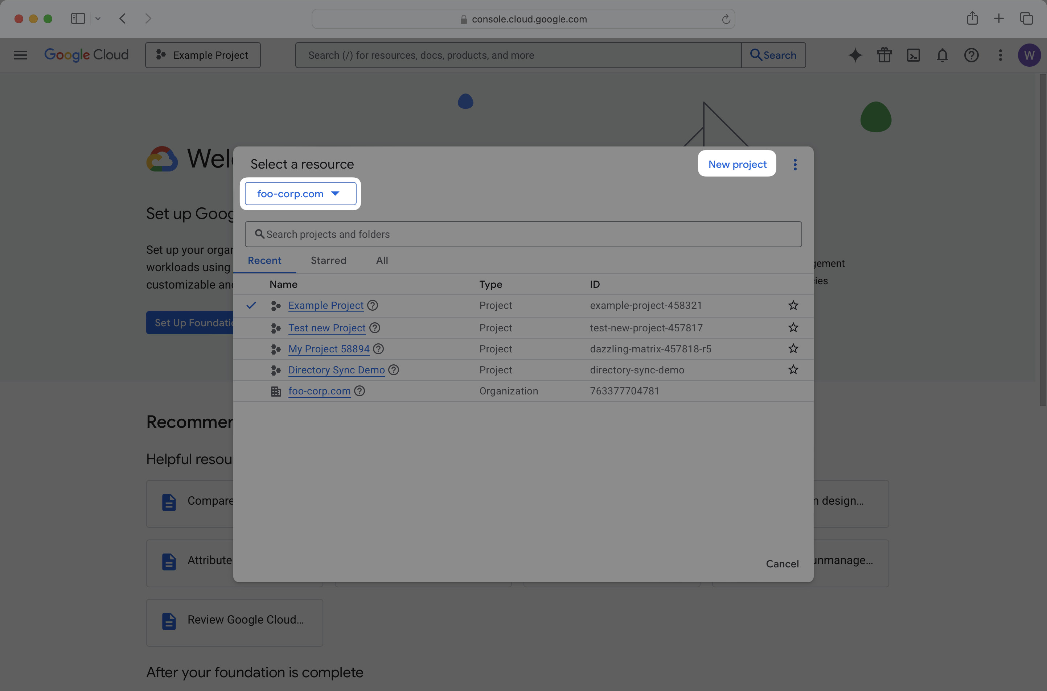1047x691 pixels.
Task: Click the Search projects and folders field
Action: (523, 234)
